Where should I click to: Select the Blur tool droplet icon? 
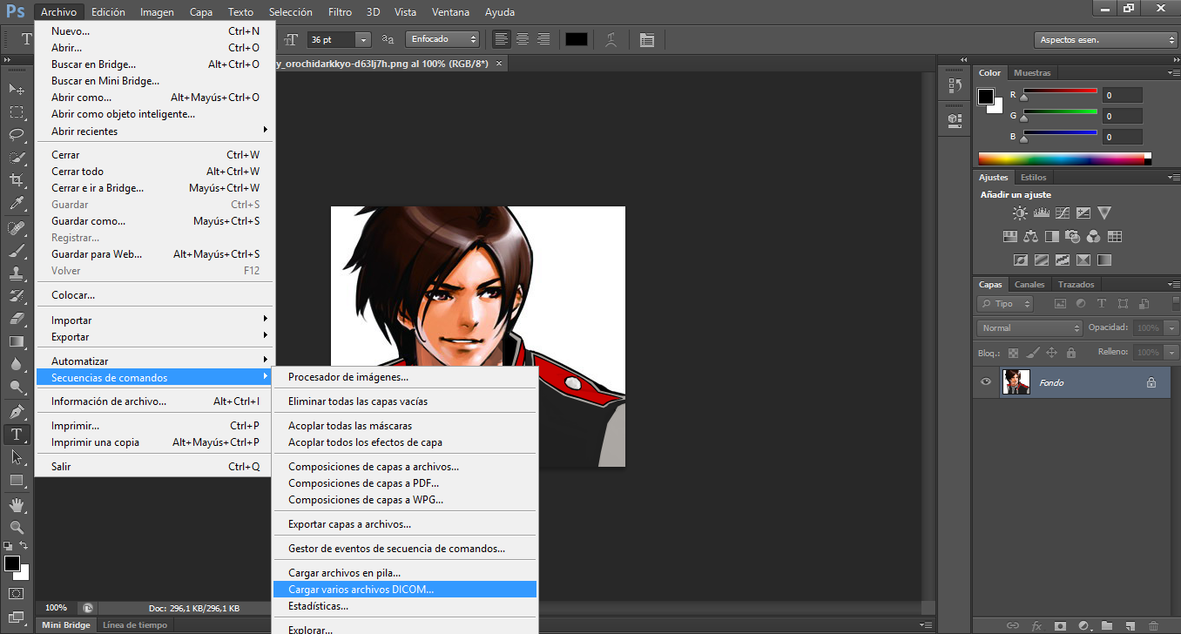17,364
